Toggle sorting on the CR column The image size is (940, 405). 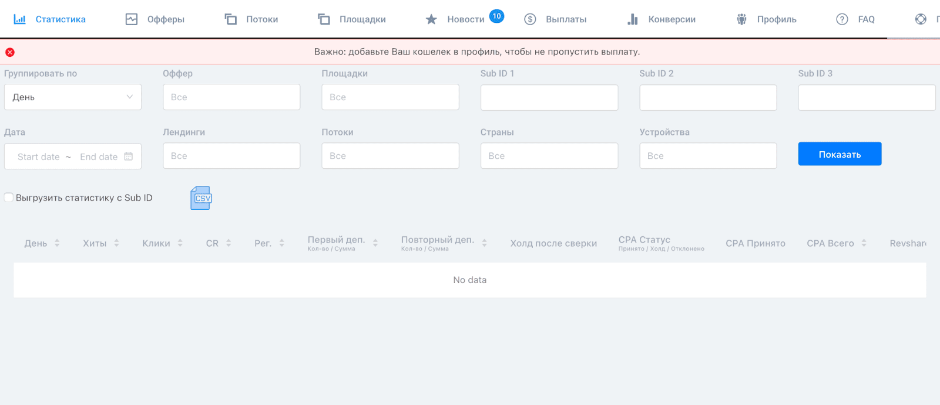(x=229, y=243)
